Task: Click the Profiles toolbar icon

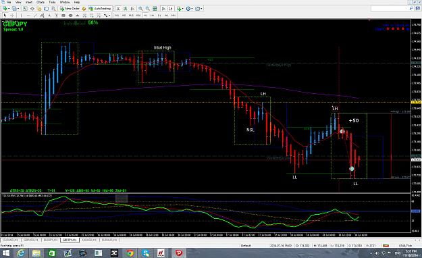Action: (x=14, y=9)
